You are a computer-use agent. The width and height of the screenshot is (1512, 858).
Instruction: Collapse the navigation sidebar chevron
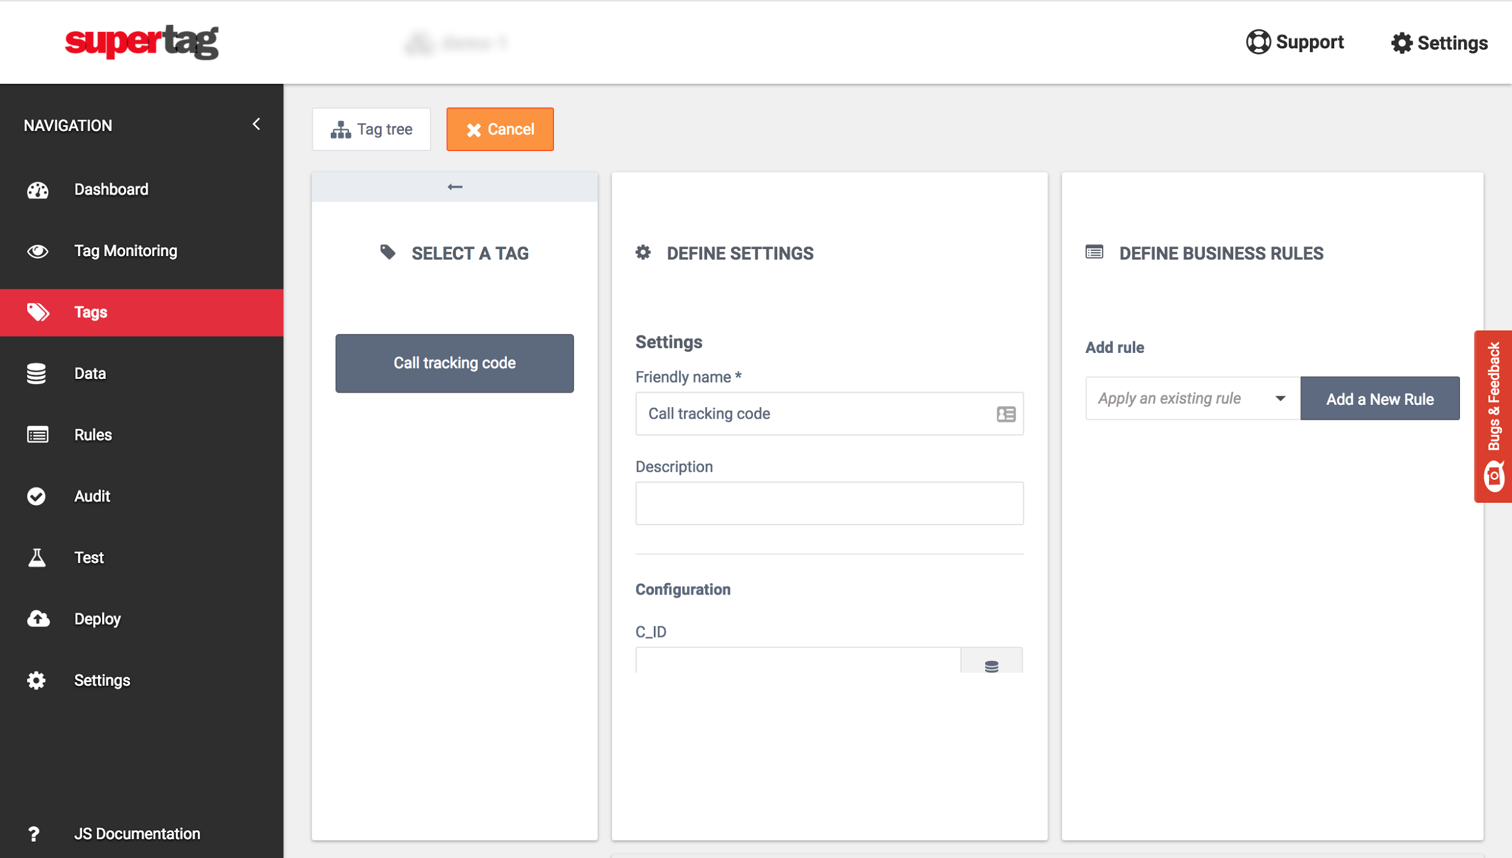point(256,124)
